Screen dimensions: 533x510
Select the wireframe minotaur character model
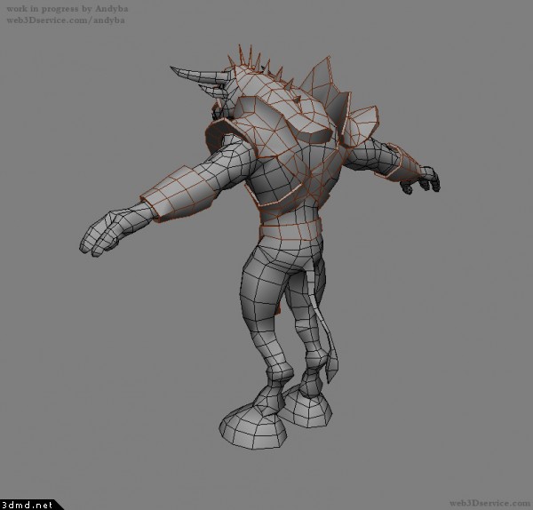(260, 246)
